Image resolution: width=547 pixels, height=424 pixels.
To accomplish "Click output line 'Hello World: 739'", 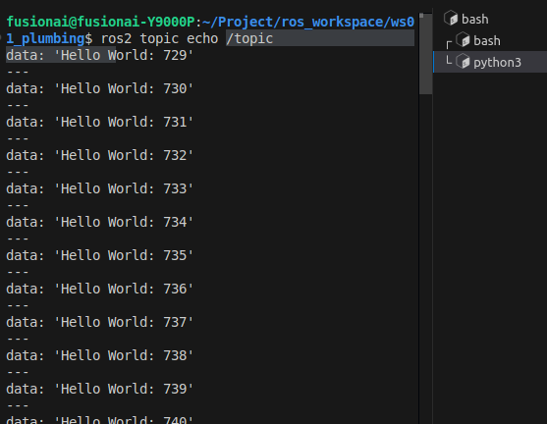I will [x=99, y=389].
